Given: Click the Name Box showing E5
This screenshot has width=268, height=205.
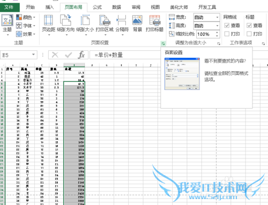Looking at the screenshot, I should coord(16,55).
